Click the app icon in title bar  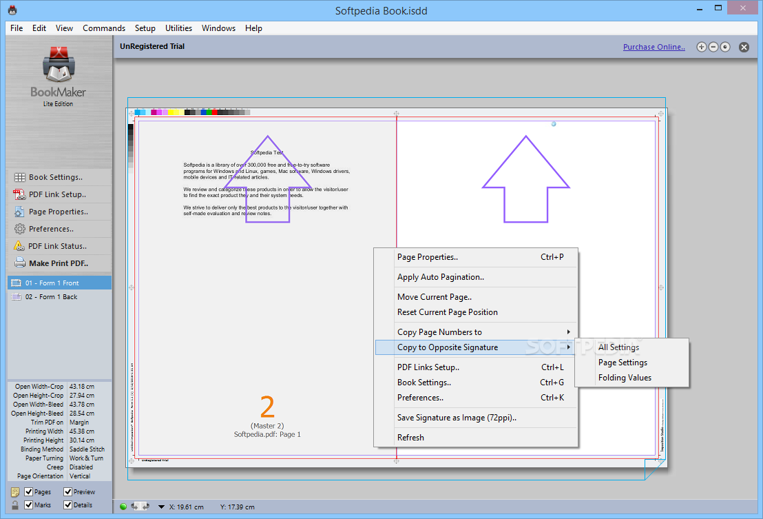tap(12, 10)
